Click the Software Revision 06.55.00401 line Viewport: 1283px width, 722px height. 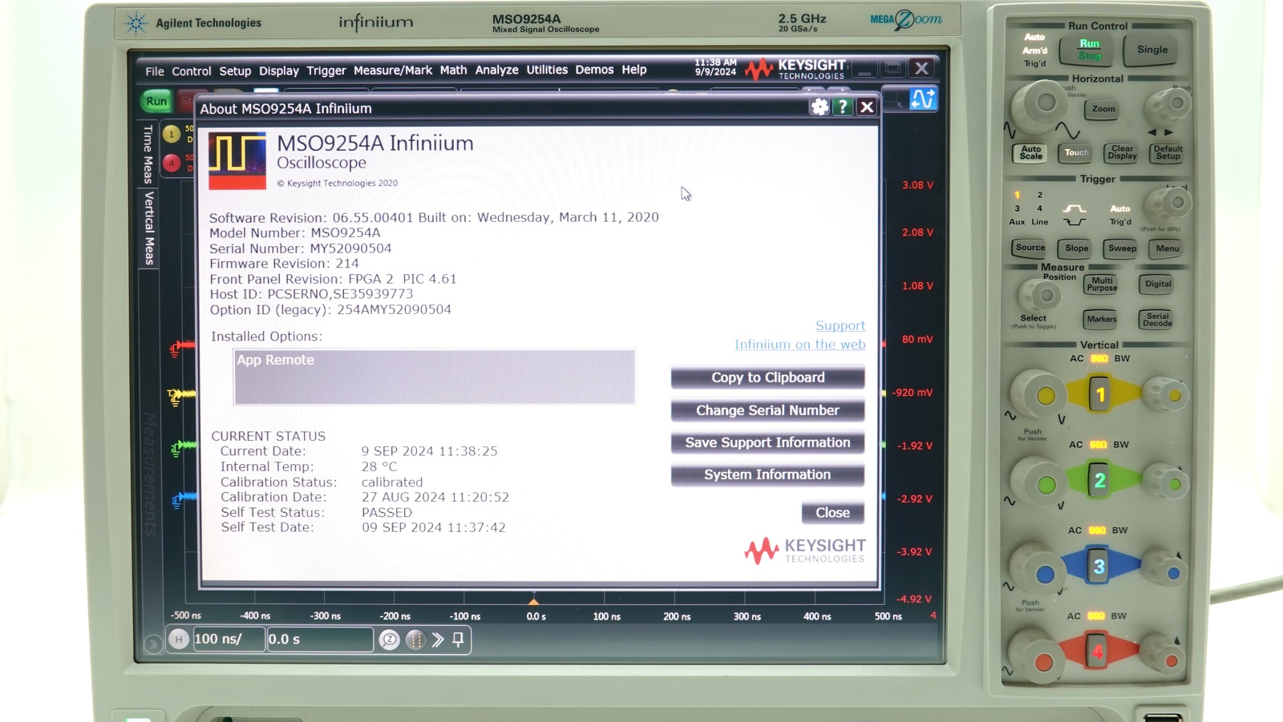coord(434,217)
